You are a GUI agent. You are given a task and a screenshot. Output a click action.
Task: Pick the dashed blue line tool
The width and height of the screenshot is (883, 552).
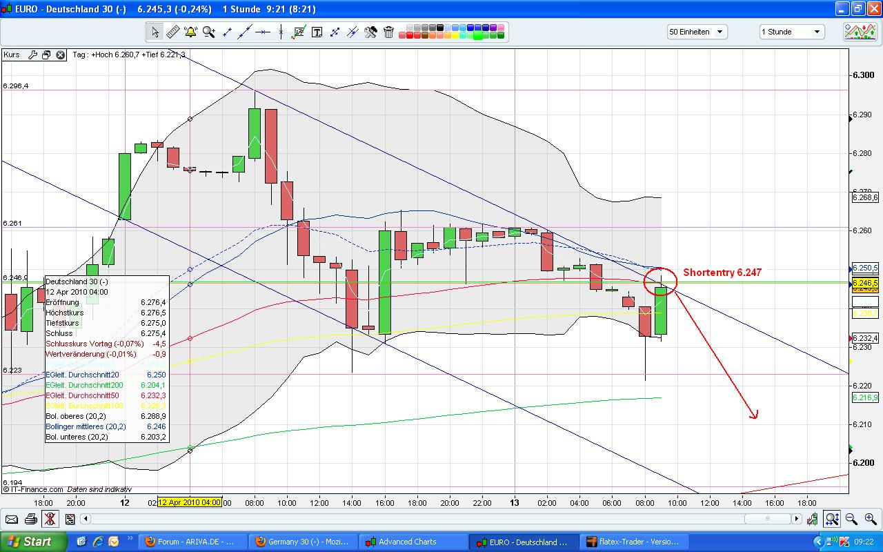tap(335, 32)
